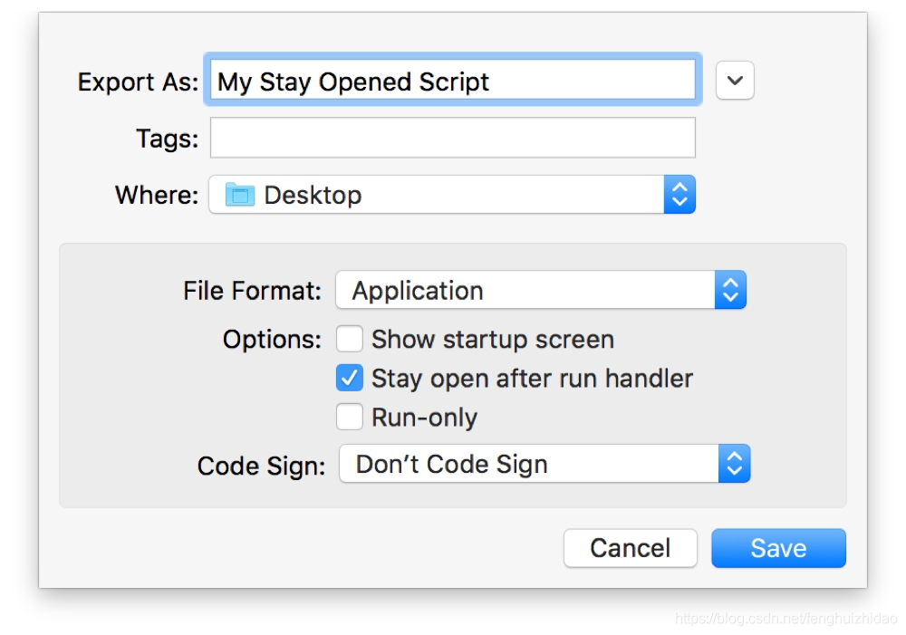Click the Export As: label
The image size is (906, 635).
point(138,82)
